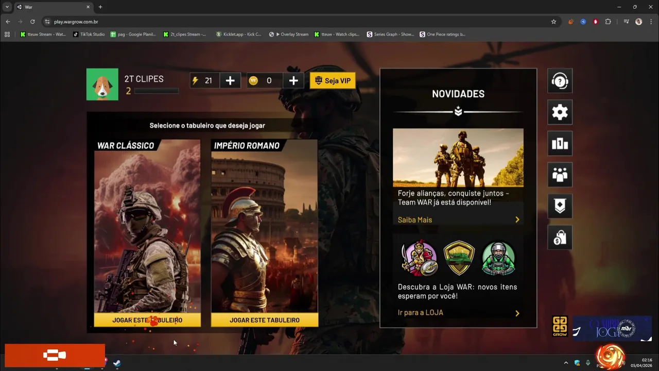Open the tteuw Stream bookmark

pos(43,35)
